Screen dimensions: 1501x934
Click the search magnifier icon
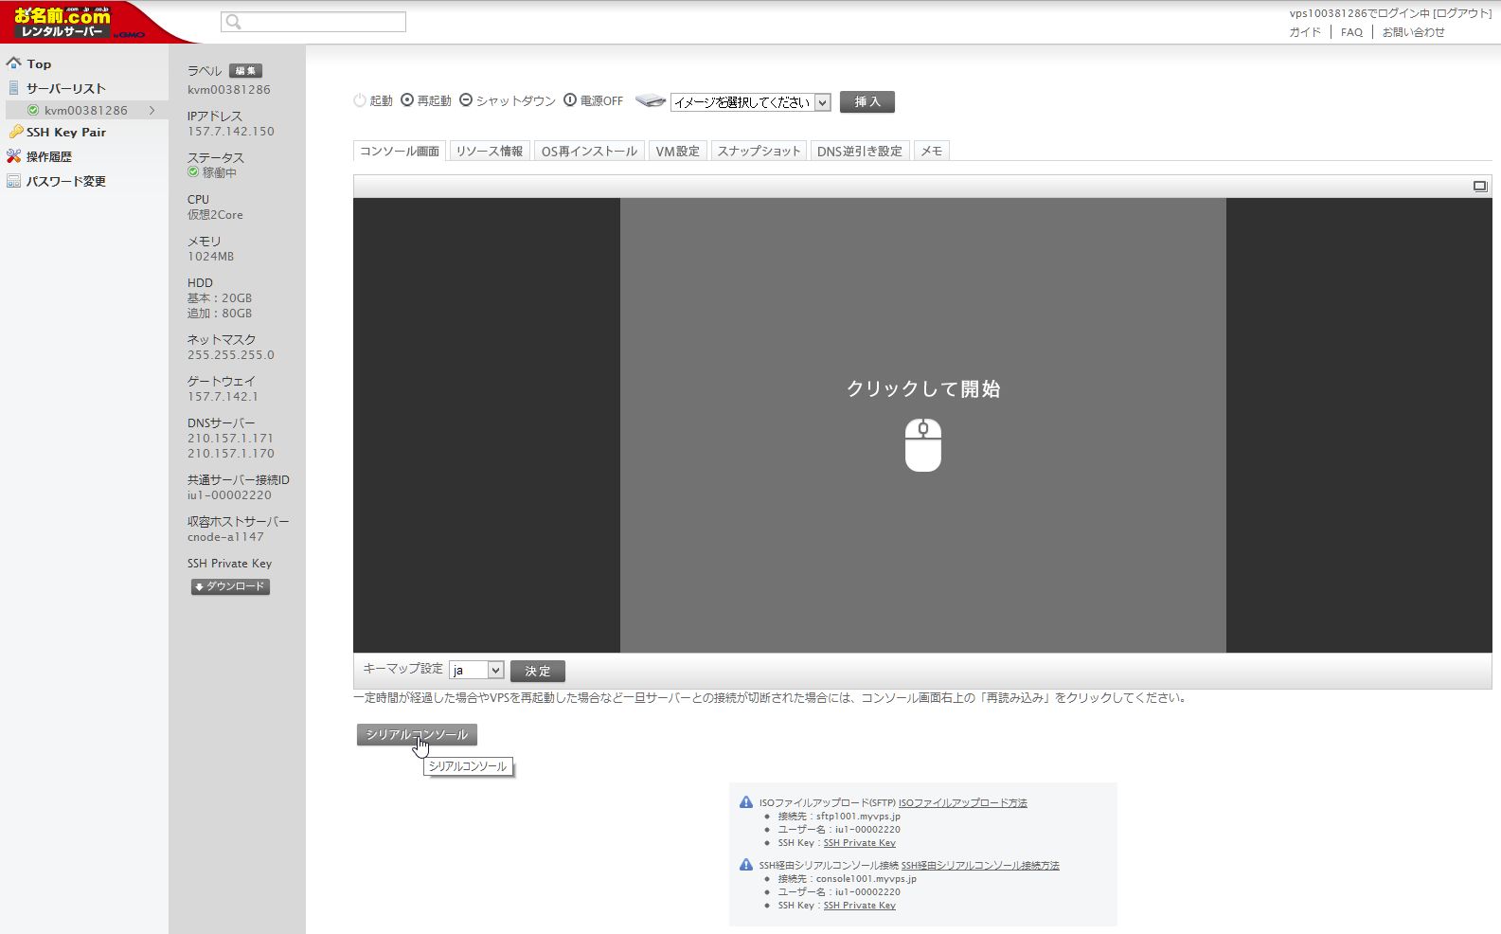(233, 22)
